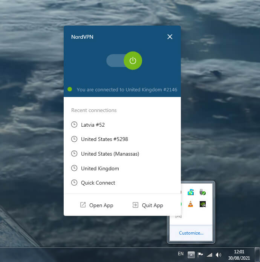The height and width of the screenshot is (262, 260).
Task: Open the taskbar clock showing 12:01
Action: click(239, 255)
